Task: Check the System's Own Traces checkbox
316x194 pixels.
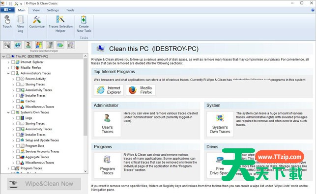Action: [13, 112]
